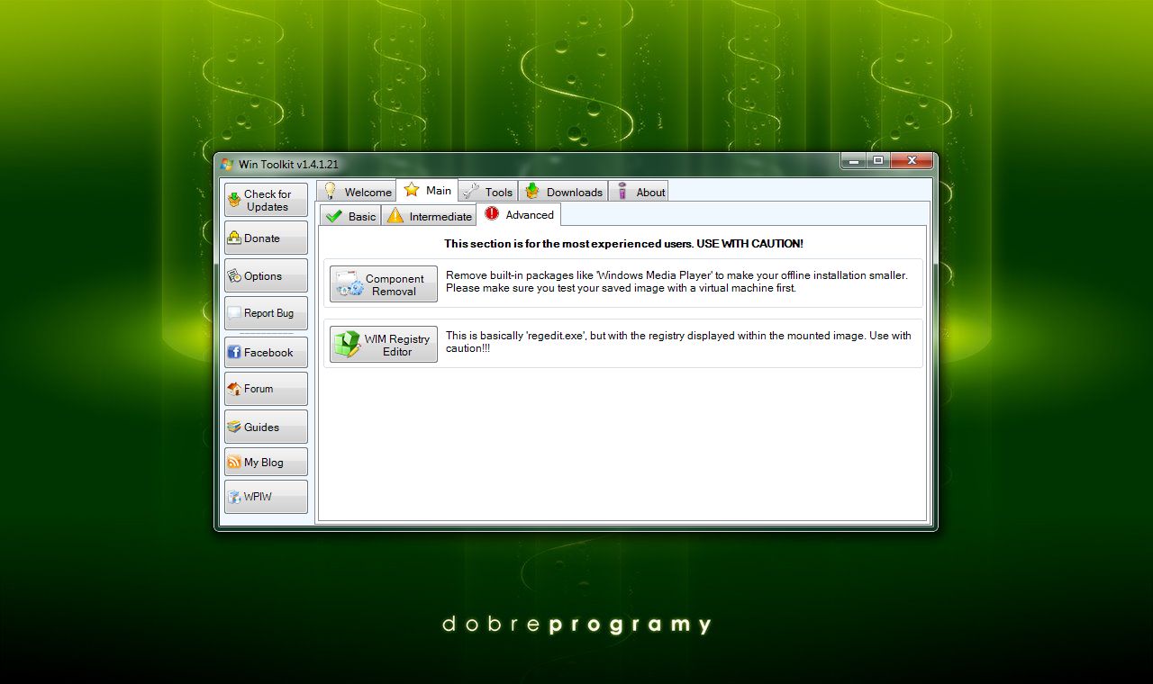Image resolution: width=1153 pixels, height=684 pixels.
Task: Open the Donate button
Action: [x=266, y=238]
